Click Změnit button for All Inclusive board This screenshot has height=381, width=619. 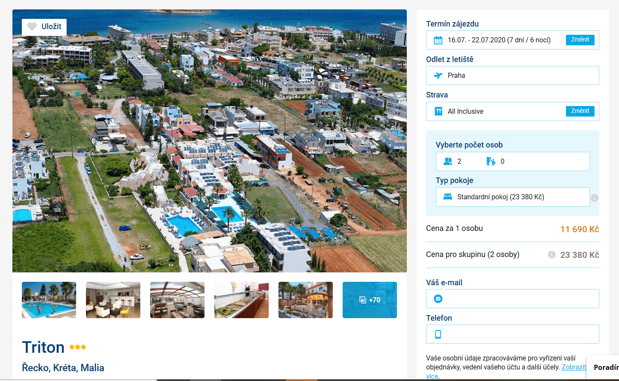(580, 111)
